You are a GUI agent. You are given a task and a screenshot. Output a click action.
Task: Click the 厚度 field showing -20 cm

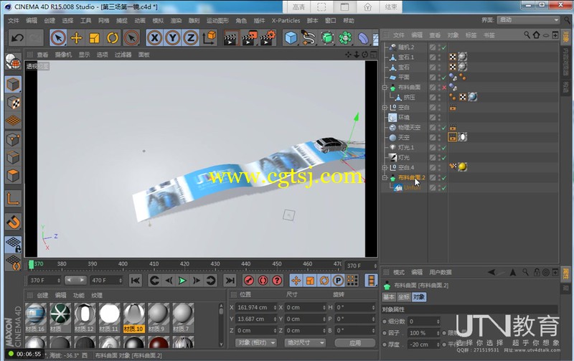pyautogui.click(x=423, y=344)
